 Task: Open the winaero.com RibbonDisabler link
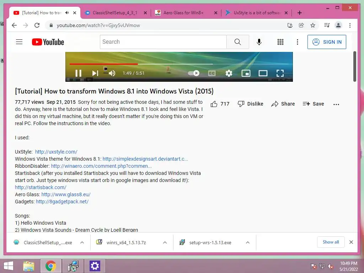[101, 166]
